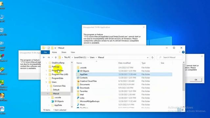The image size is (210, 118).
Task: Select Contacts folder icon
Action: click(x=78, y=78)
